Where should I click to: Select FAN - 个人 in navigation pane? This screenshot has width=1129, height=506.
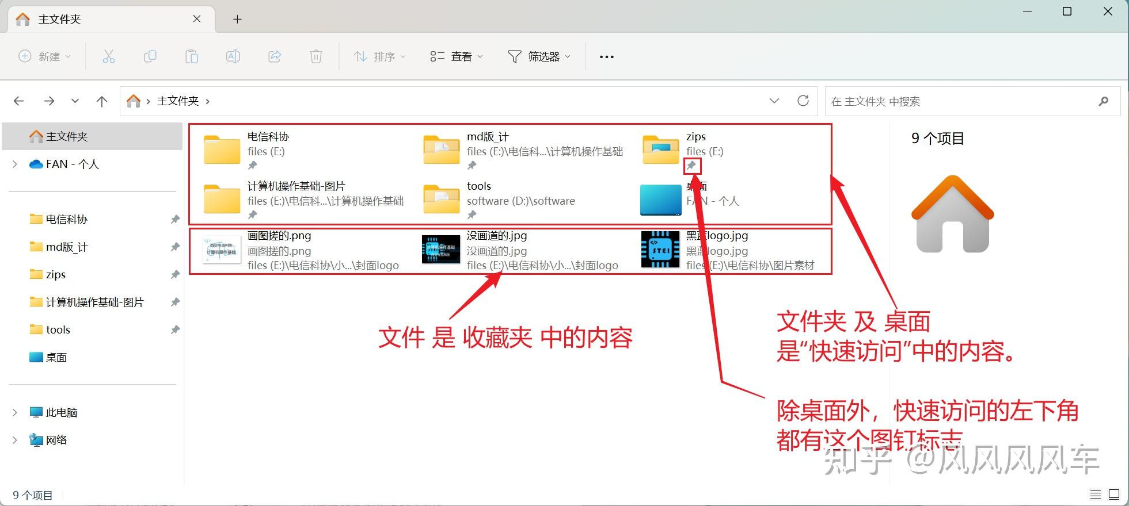[64, 164]
